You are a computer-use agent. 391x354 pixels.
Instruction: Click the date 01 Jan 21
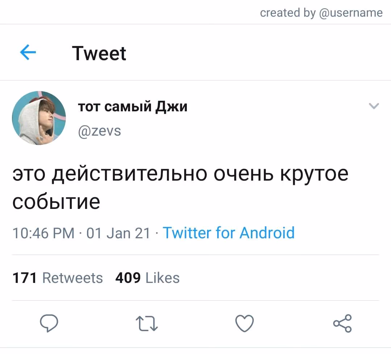point(118,233)
